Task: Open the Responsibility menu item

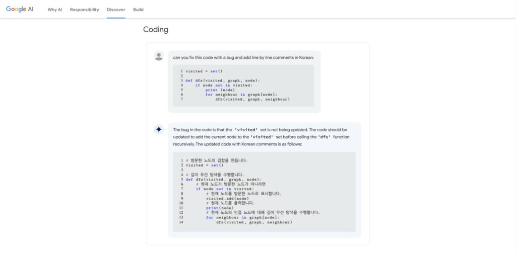Action: click(x=84, y=10)
